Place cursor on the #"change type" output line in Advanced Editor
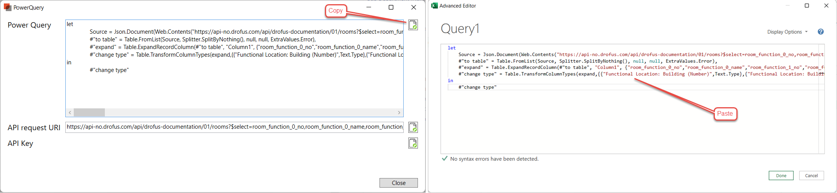Viewport: 837px width, 193px height. pos(477,87)
